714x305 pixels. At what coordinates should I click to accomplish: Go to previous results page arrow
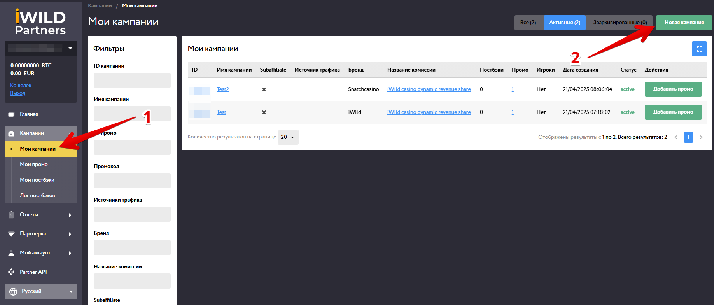point(676,137)
